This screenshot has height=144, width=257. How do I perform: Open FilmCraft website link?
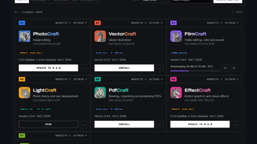214,23
